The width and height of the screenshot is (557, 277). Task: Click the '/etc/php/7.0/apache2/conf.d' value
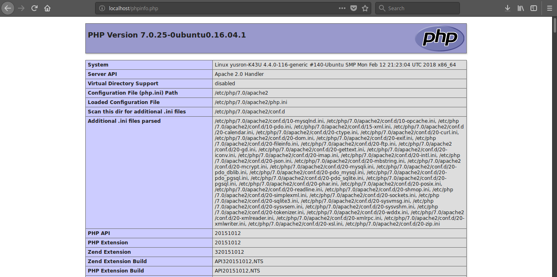(x=250, y=112)
